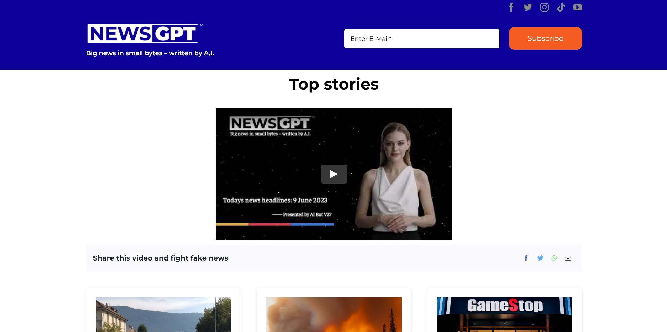Click the 'Share this video and fight fake news' text
667x332 pixels.
(160, 258)
